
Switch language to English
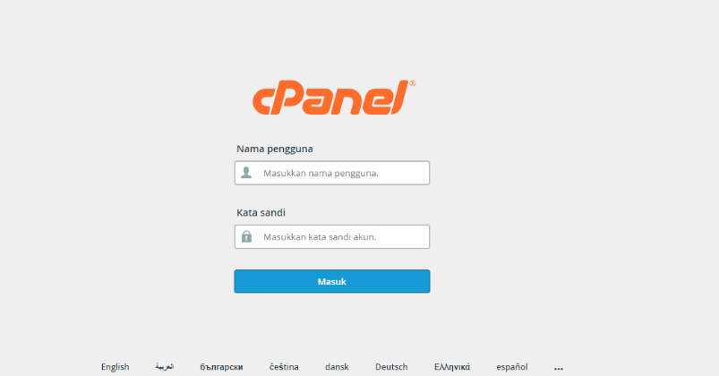pos(116,367)
